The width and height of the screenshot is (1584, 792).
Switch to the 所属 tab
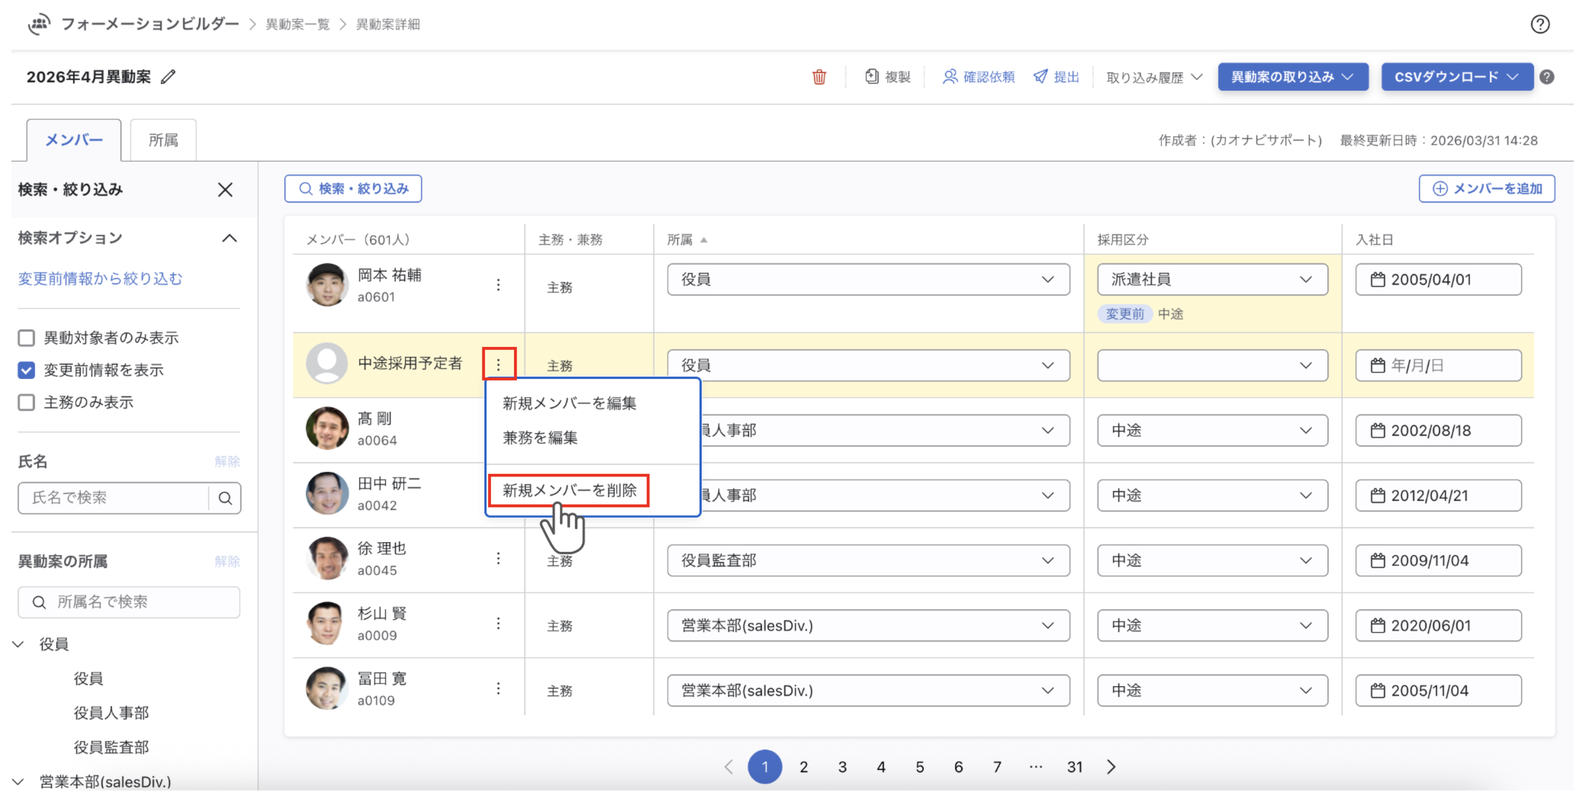pyautogui.click(x=164, y=140)
